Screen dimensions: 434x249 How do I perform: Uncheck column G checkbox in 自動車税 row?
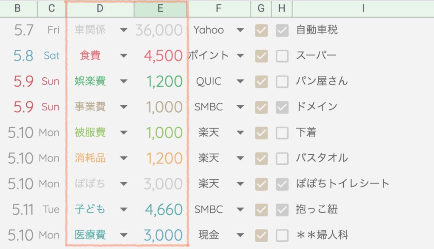(x=262, y=30)
